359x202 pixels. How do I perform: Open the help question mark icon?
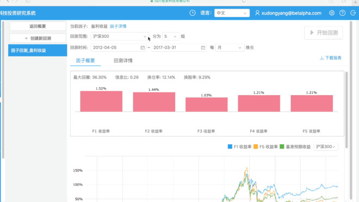pyautogui.click(x=343, y=13)
